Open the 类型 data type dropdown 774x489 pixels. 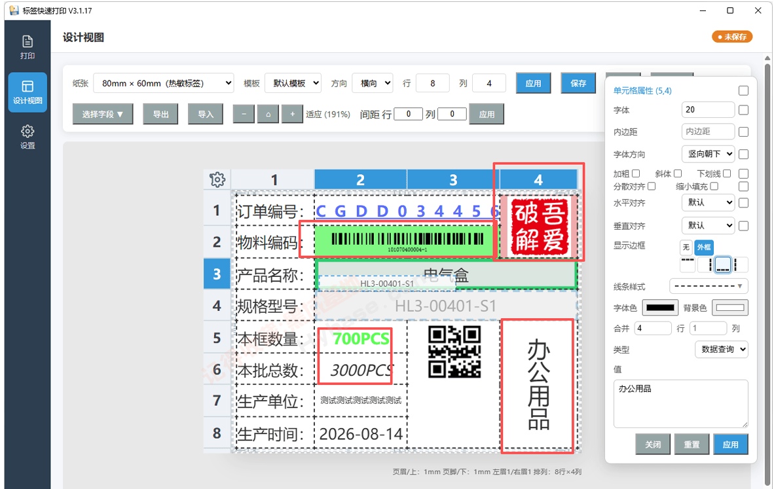[721, 350]
